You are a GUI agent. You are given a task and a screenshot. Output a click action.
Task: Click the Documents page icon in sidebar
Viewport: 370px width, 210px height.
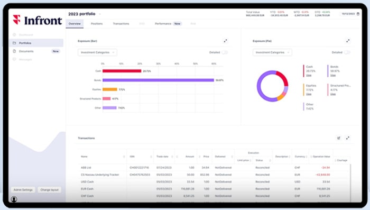tap(14, 51)
